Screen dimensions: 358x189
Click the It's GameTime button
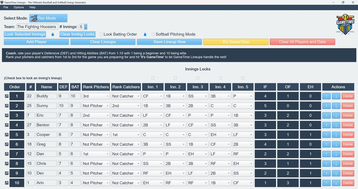(236, 42)
